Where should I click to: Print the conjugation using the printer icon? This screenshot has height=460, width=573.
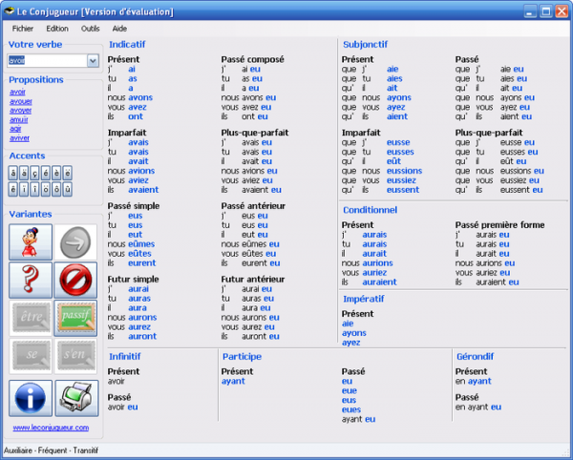(74, 397)
